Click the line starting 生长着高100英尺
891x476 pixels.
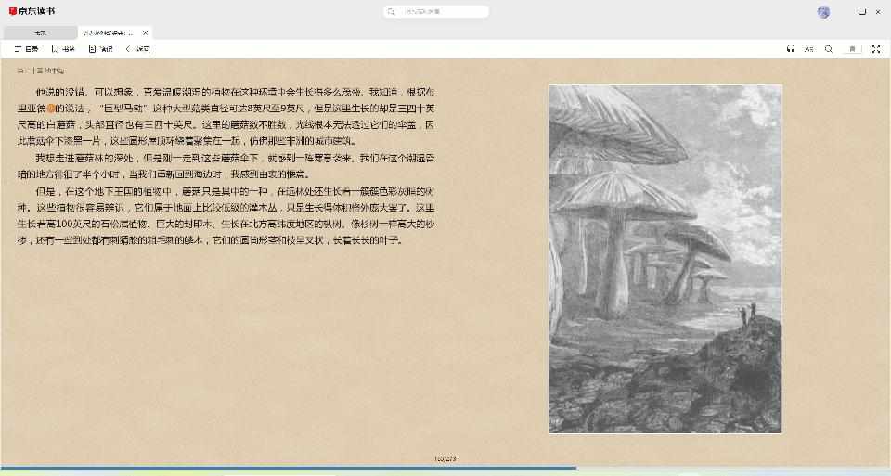(x=226, y=224)
